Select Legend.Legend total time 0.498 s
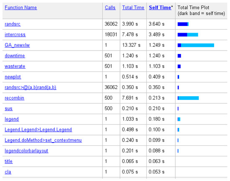Viewport: 230px width, 181px height. click(x=130, y=130)
